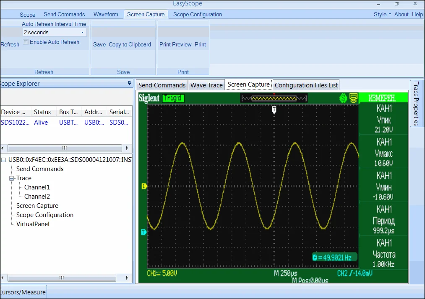
Task: Click the Trig'd status indicator
Action: coord(173,98)
